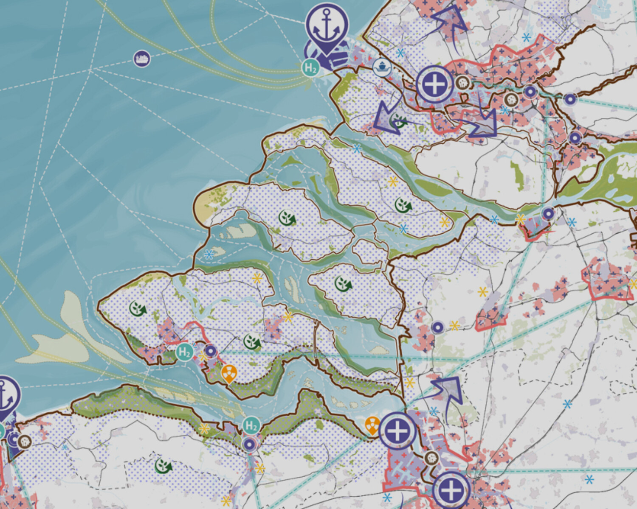The height and width of the screenshot is (509, 637).
Task: Click orange radiation pin left of southern plus circle
Action: pos(372,425)
